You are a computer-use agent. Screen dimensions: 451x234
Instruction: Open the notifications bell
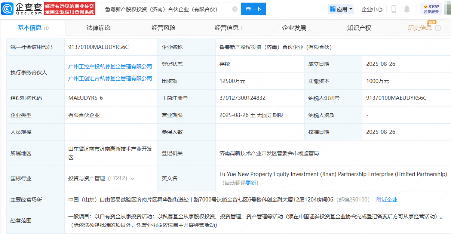(407, 9)
